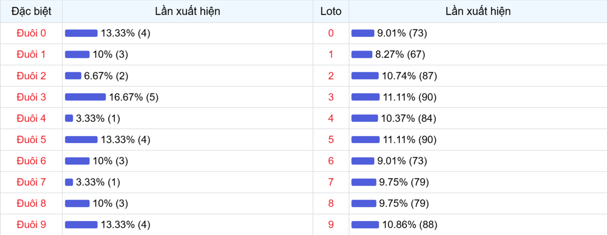Open the 'Đuôi 7' entry
The height and width of the screenshot is (235, 607).
[x=31, y=182]
